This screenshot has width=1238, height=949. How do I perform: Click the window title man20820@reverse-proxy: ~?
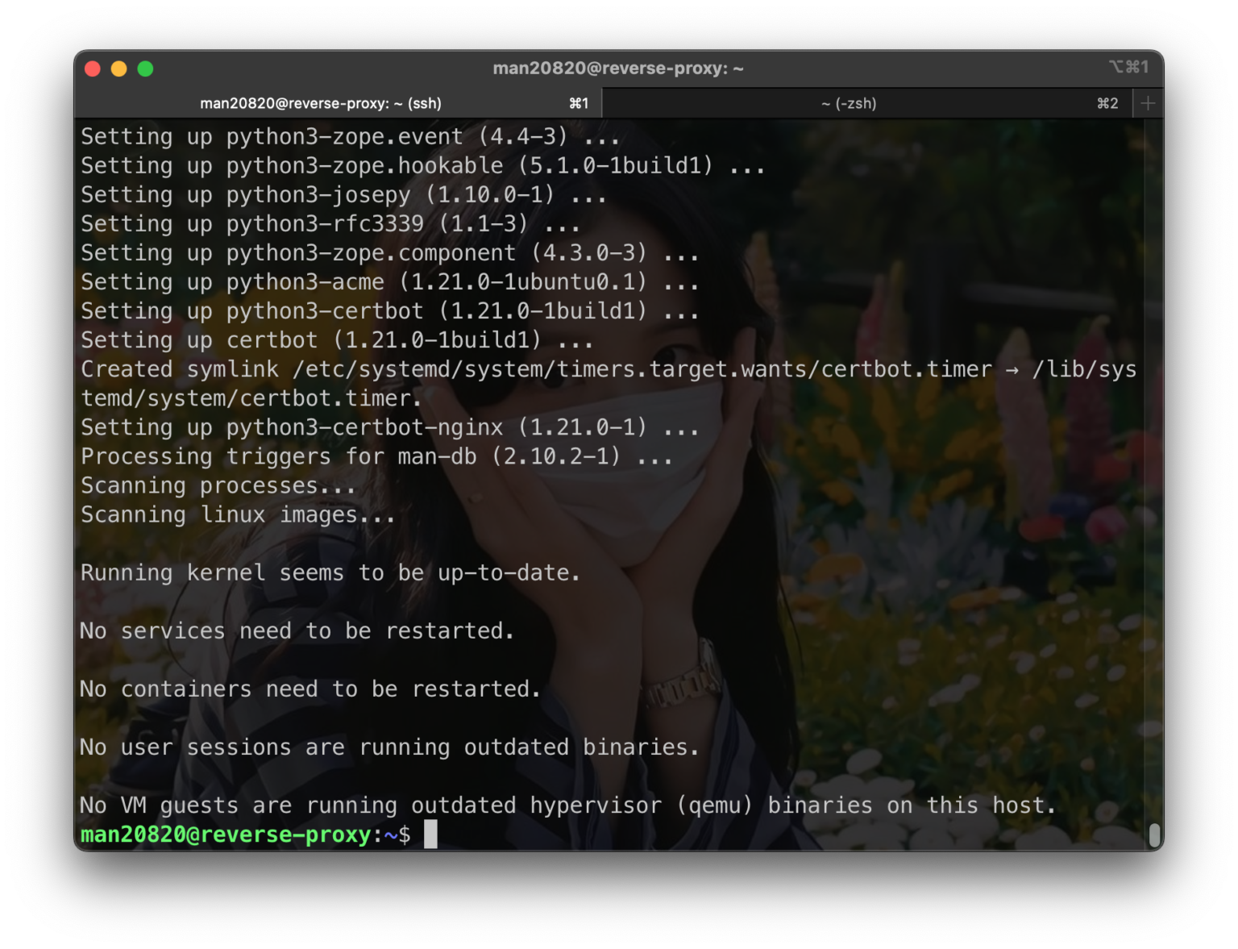click(x=618, y=68)
